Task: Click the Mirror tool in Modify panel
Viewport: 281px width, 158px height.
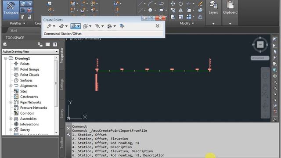Action: click(x=180, y=10)
